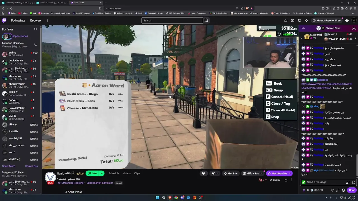Open the user profile avatar menu
Screen dimensions: 358x201
[x=354, y=20]
